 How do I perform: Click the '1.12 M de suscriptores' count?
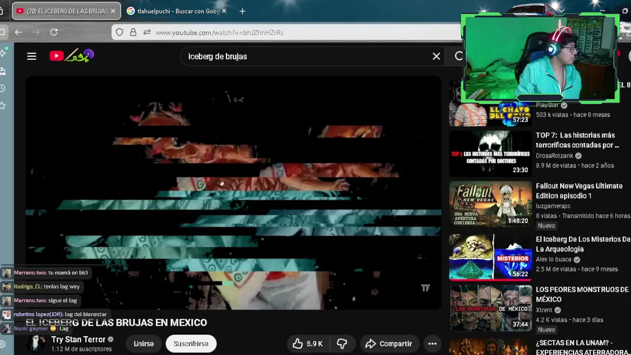coord(81,349)
